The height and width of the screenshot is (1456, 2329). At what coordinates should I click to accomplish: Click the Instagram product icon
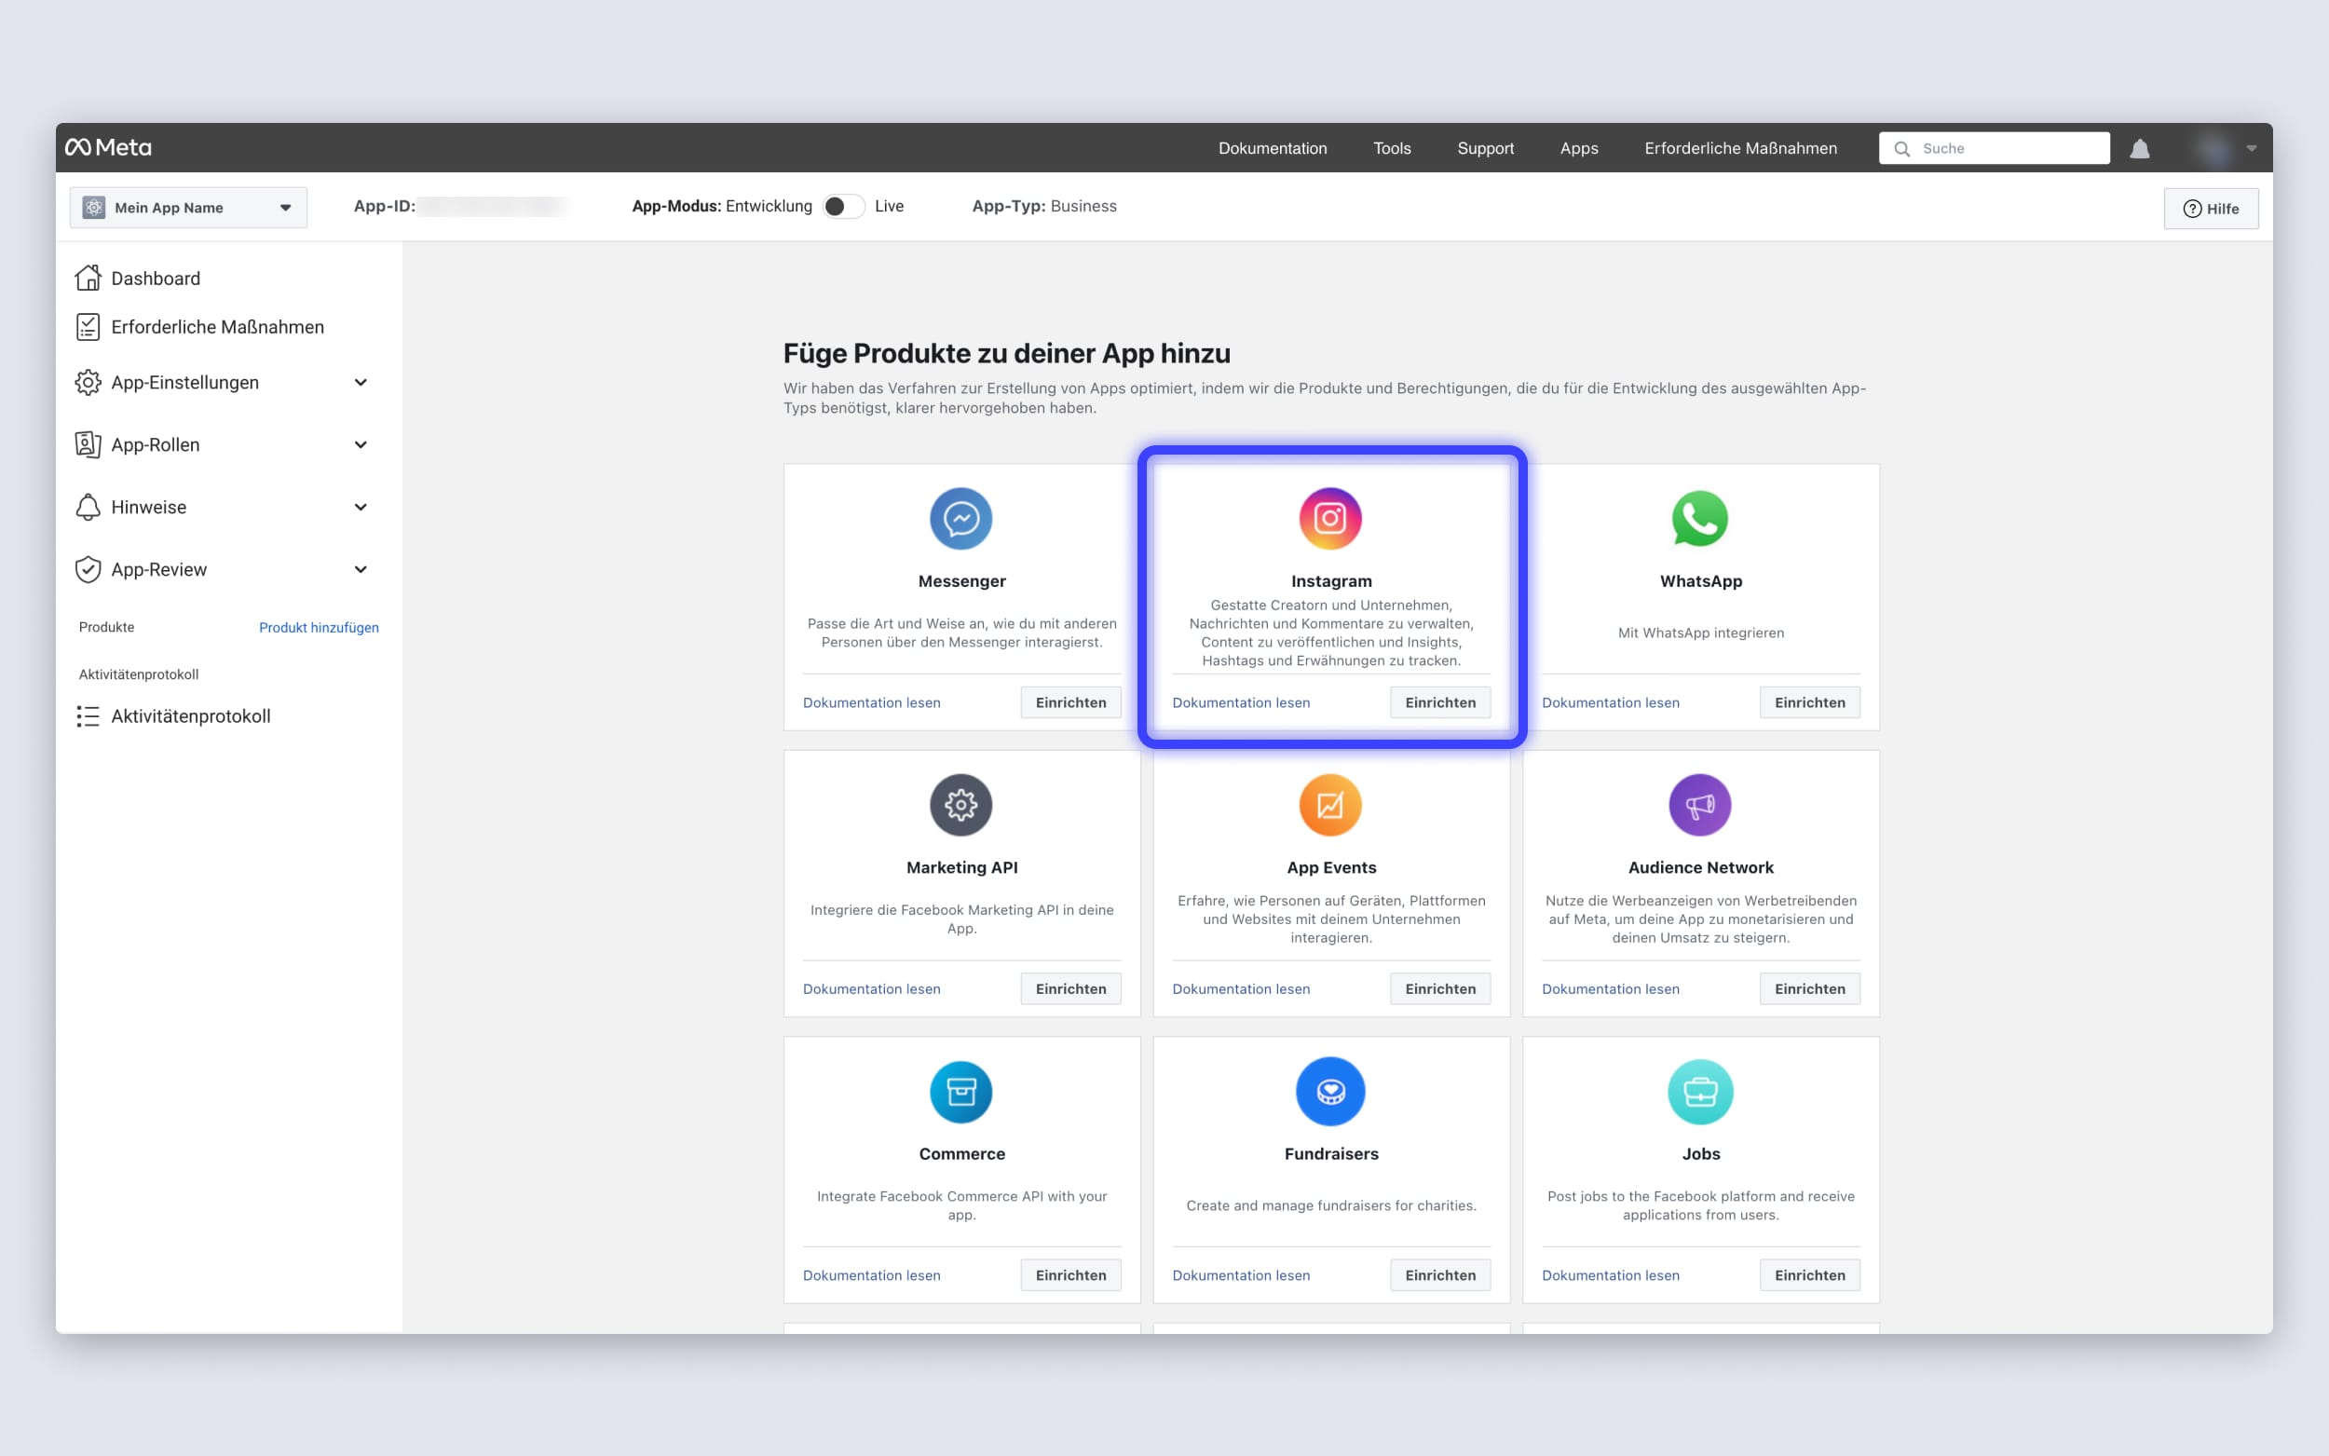point(1330,518)
